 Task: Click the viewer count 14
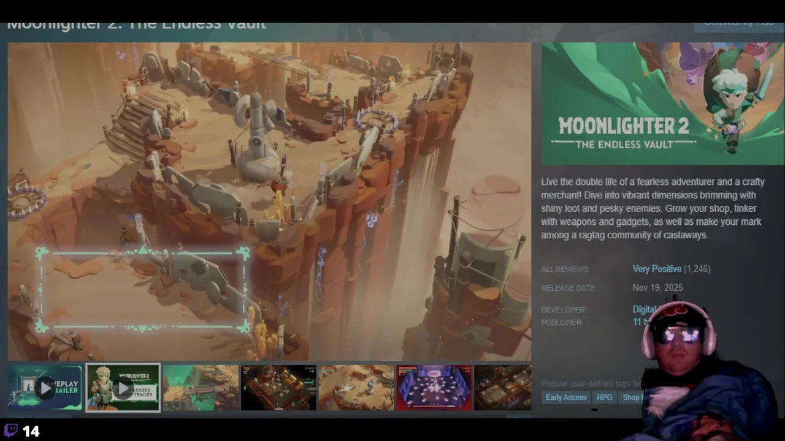pyautogui.click(x=31, y=431)
